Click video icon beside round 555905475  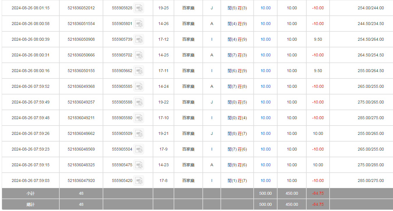pos(139,165)
